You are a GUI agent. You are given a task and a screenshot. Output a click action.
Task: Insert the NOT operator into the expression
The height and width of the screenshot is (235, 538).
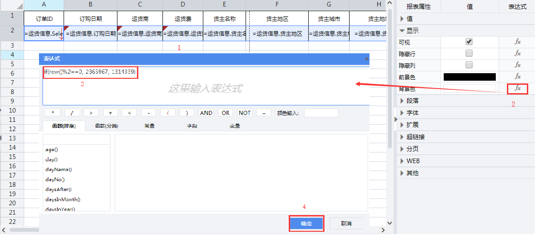[245, 113]
